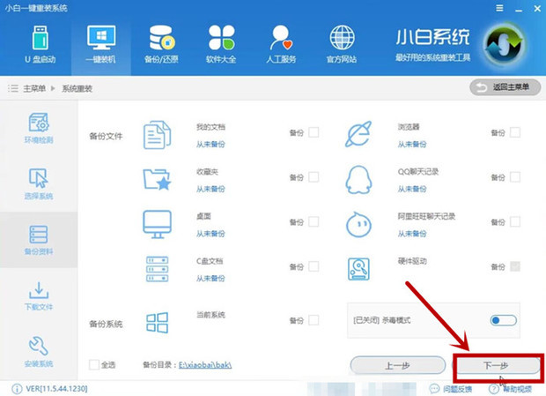Check 备份 for 桌面
The width and height of the screenshot is (546, 396).
[x=314, y=221]
